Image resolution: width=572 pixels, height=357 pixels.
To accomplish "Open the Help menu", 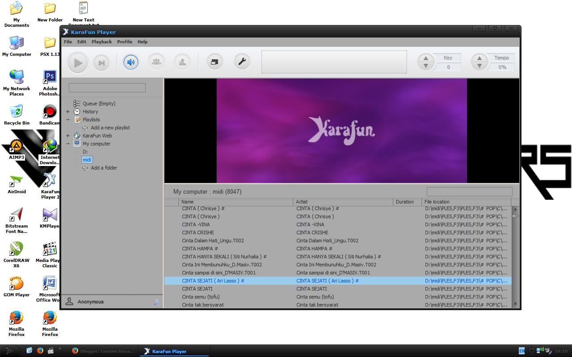I will point(143,42).
